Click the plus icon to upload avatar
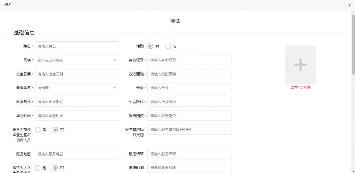355x173 pixels. pyautogui.click(x=300, y=65)
